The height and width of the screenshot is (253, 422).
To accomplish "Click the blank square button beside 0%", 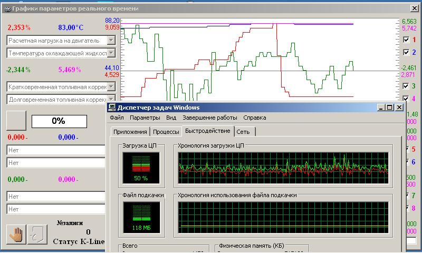I will point(16,120).
